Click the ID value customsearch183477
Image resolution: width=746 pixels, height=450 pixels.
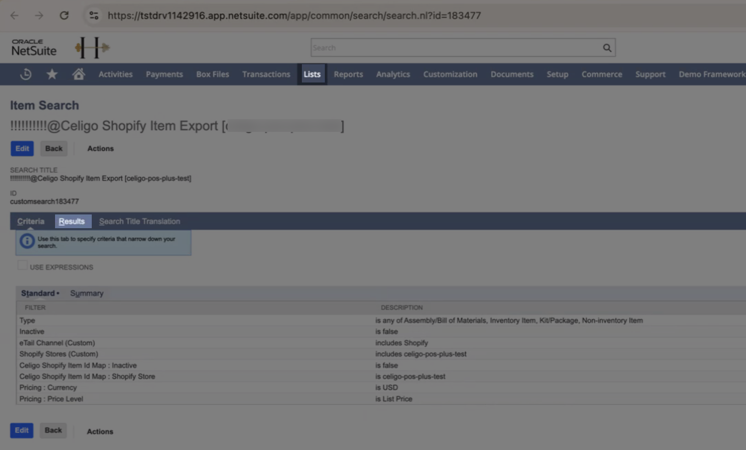point(45,201)
